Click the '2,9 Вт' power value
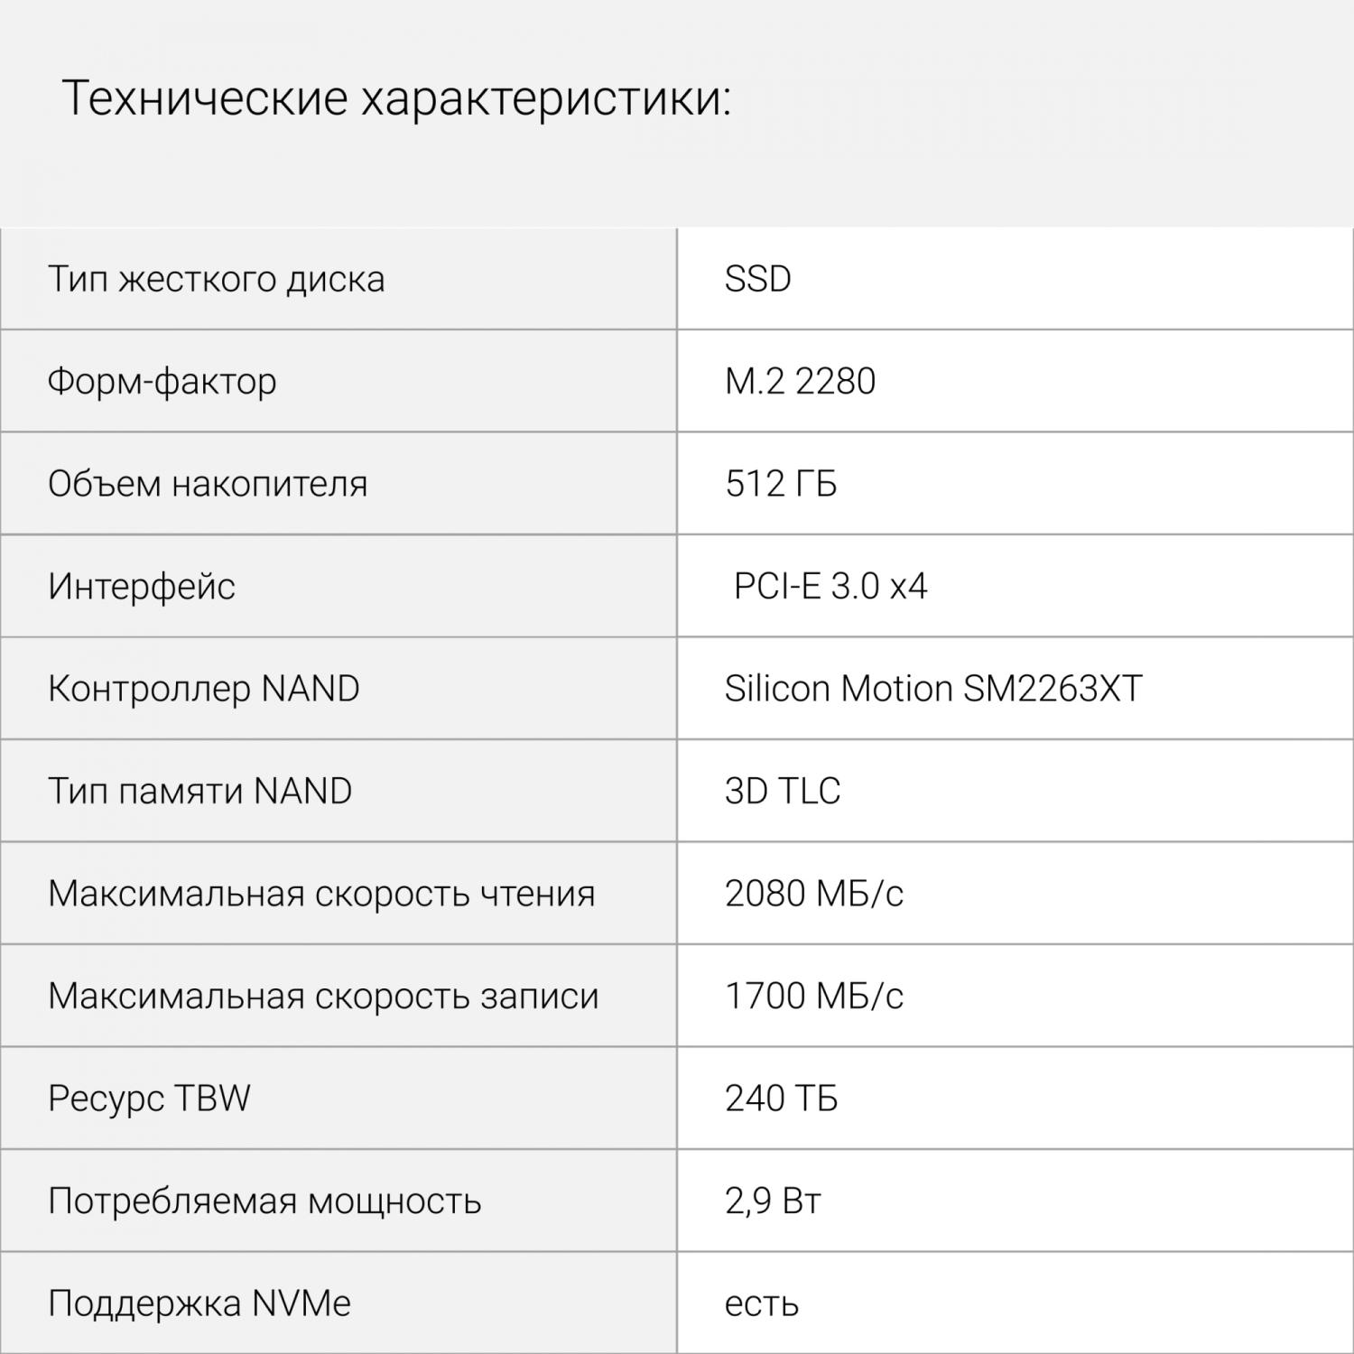 point(773,1201)
